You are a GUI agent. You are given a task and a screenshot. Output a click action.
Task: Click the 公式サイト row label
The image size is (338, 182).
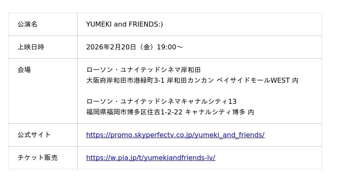34,135
